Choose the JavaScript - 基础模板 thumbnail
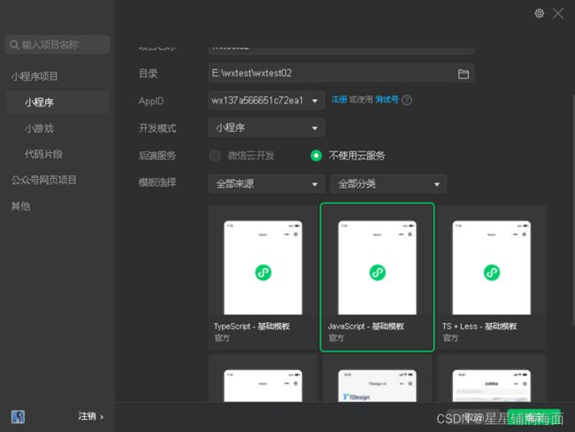Viewport: 575px width, 432px height. (378, 267)
